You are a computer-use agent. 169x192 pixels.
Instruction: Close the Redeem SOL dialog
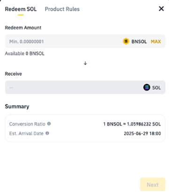161,9
